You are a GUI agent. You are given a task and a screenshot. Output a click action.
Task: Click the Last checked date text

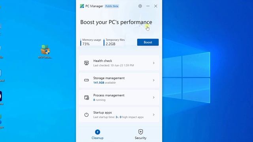113,65
